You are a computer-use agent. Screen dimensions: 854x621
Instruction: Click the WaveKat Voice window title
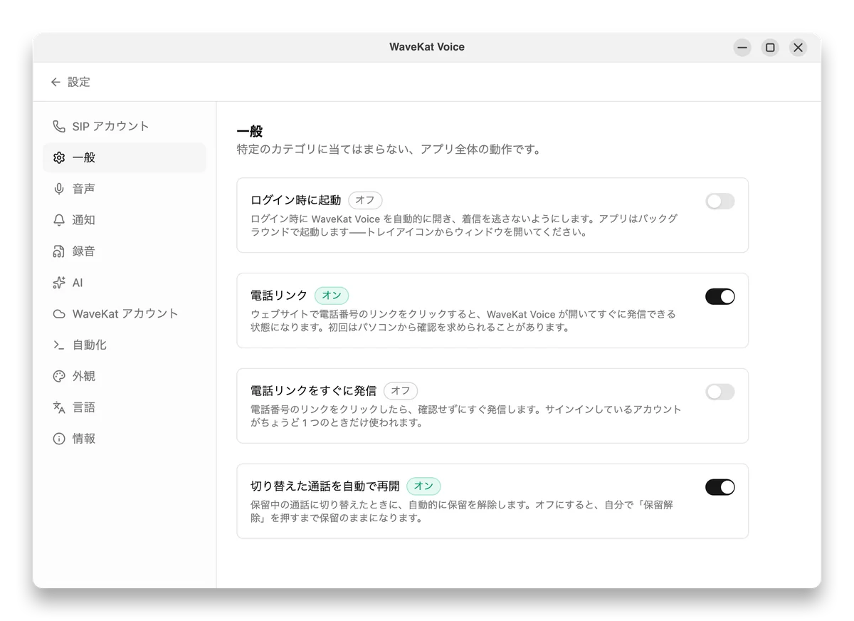[x=427, y=47]
